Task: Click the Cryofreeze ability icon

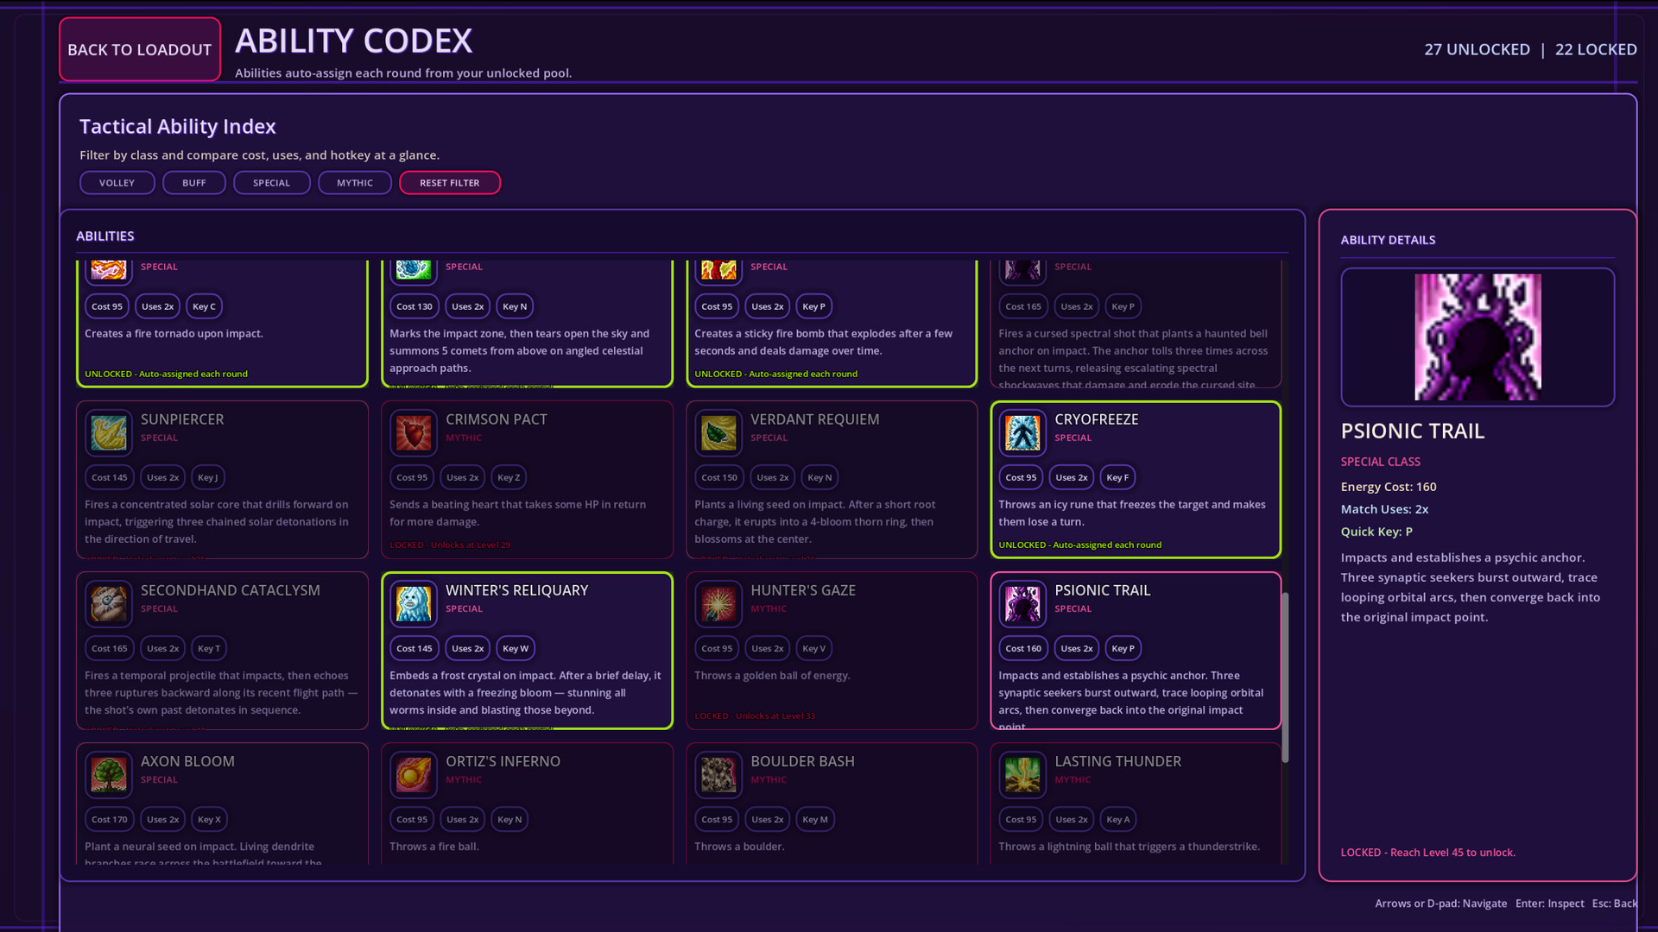Action: pos(1022,432)
